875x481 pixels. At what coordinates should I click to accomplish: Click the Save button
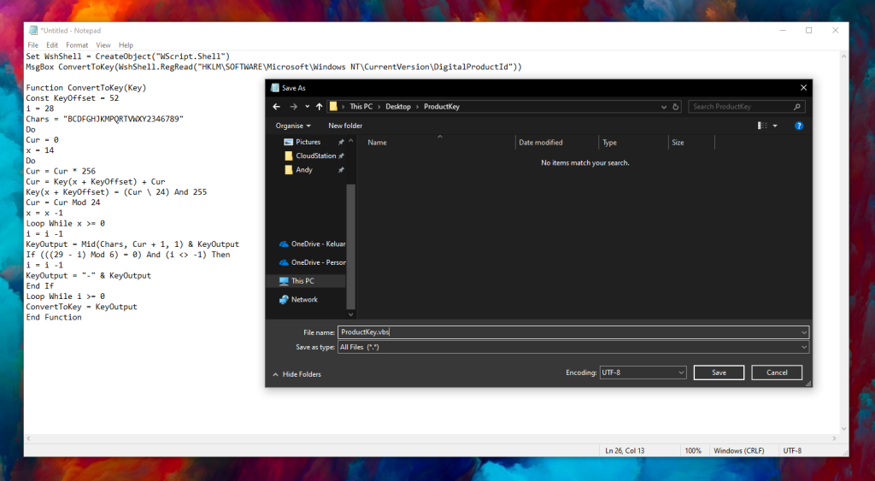tap(719, 372)
